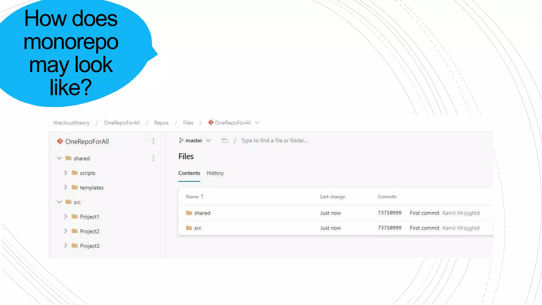Viewport: 542px width, 305px height.
Task: Expand the scripts folder
Action: (x=66, y=173)
